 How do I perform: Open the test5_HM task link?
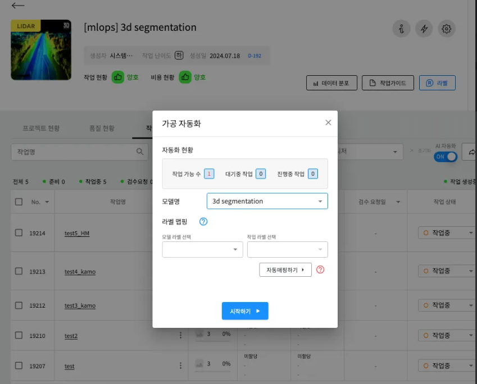tap(76, 233)
